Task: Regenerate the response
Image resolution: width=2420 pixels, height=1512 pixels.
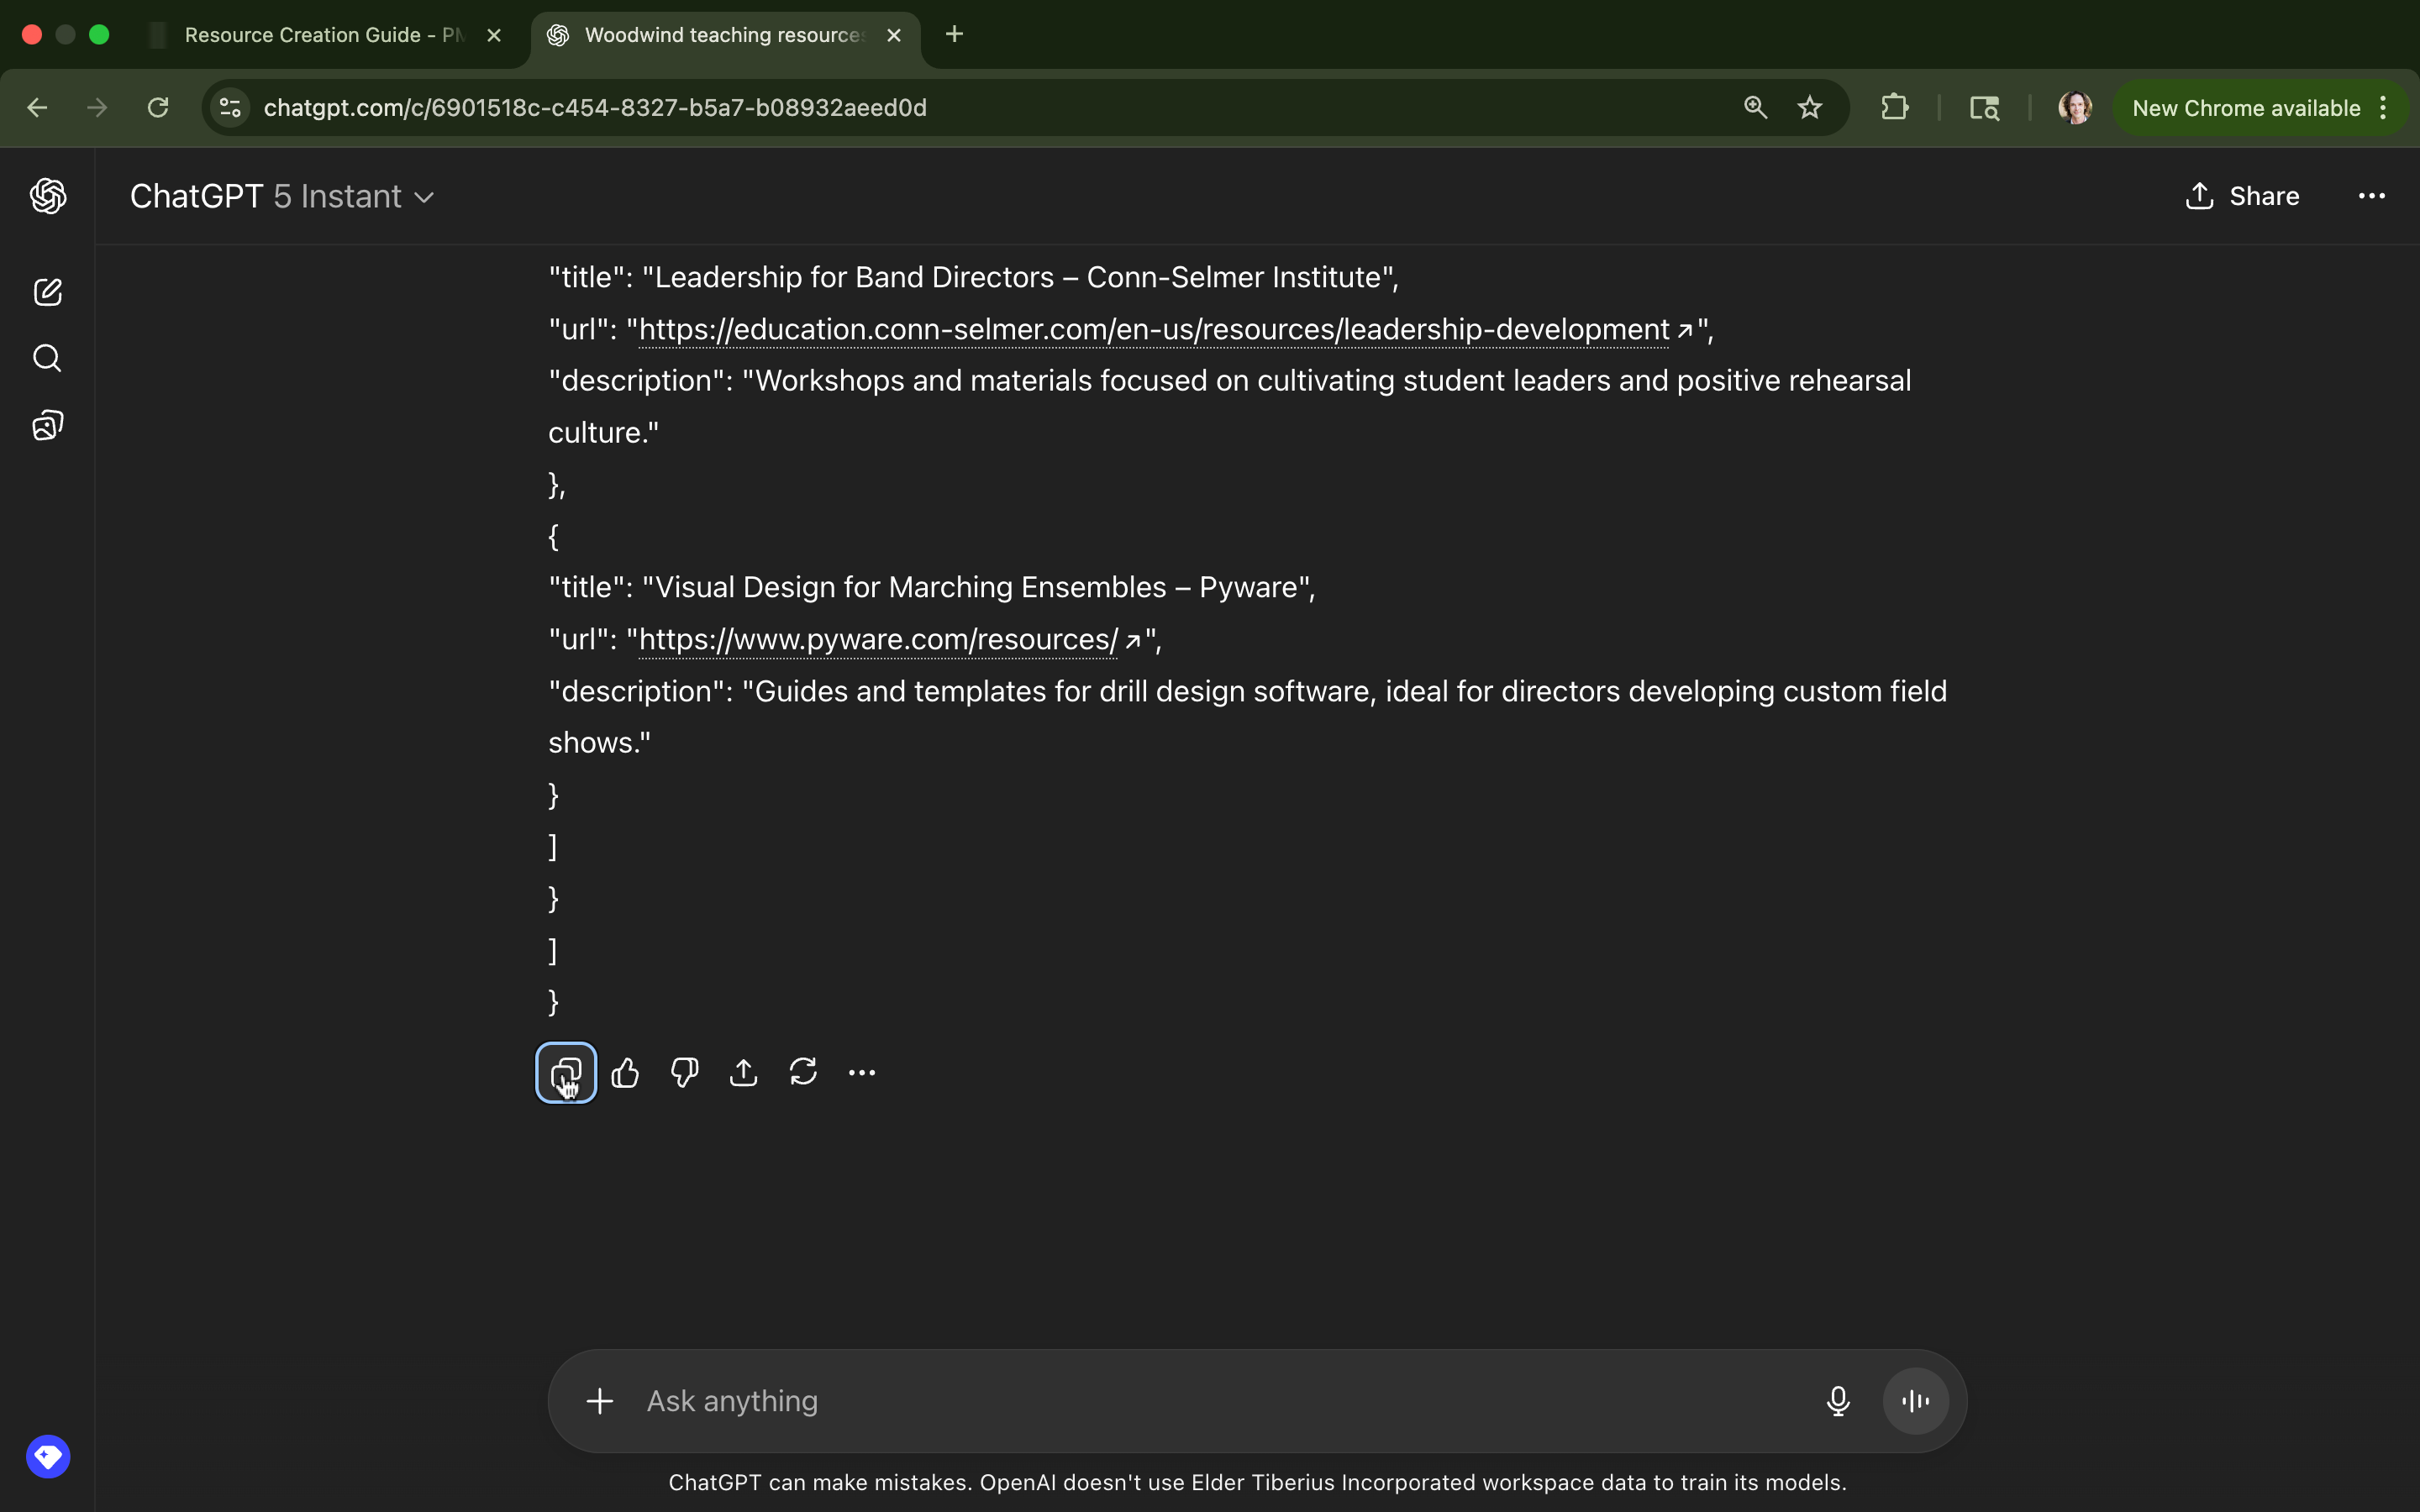Action: pyautogui.click(x=803, y=1073)
